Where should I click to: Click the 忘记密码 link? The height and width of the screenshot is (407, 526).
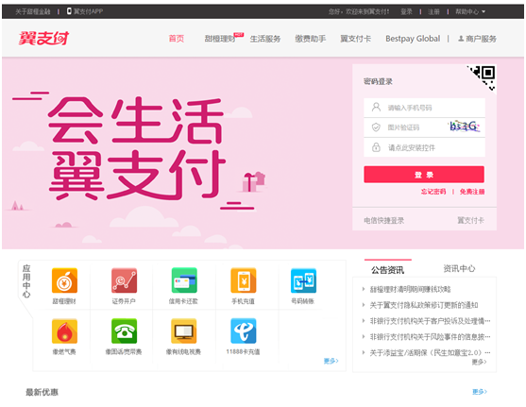point(433,192)
